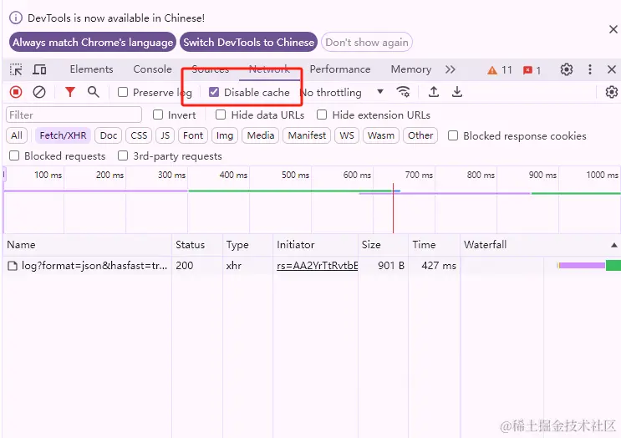Dismiss the language notification banner
The height and width of the screenshot is (438, 621).
coord(613,29)
